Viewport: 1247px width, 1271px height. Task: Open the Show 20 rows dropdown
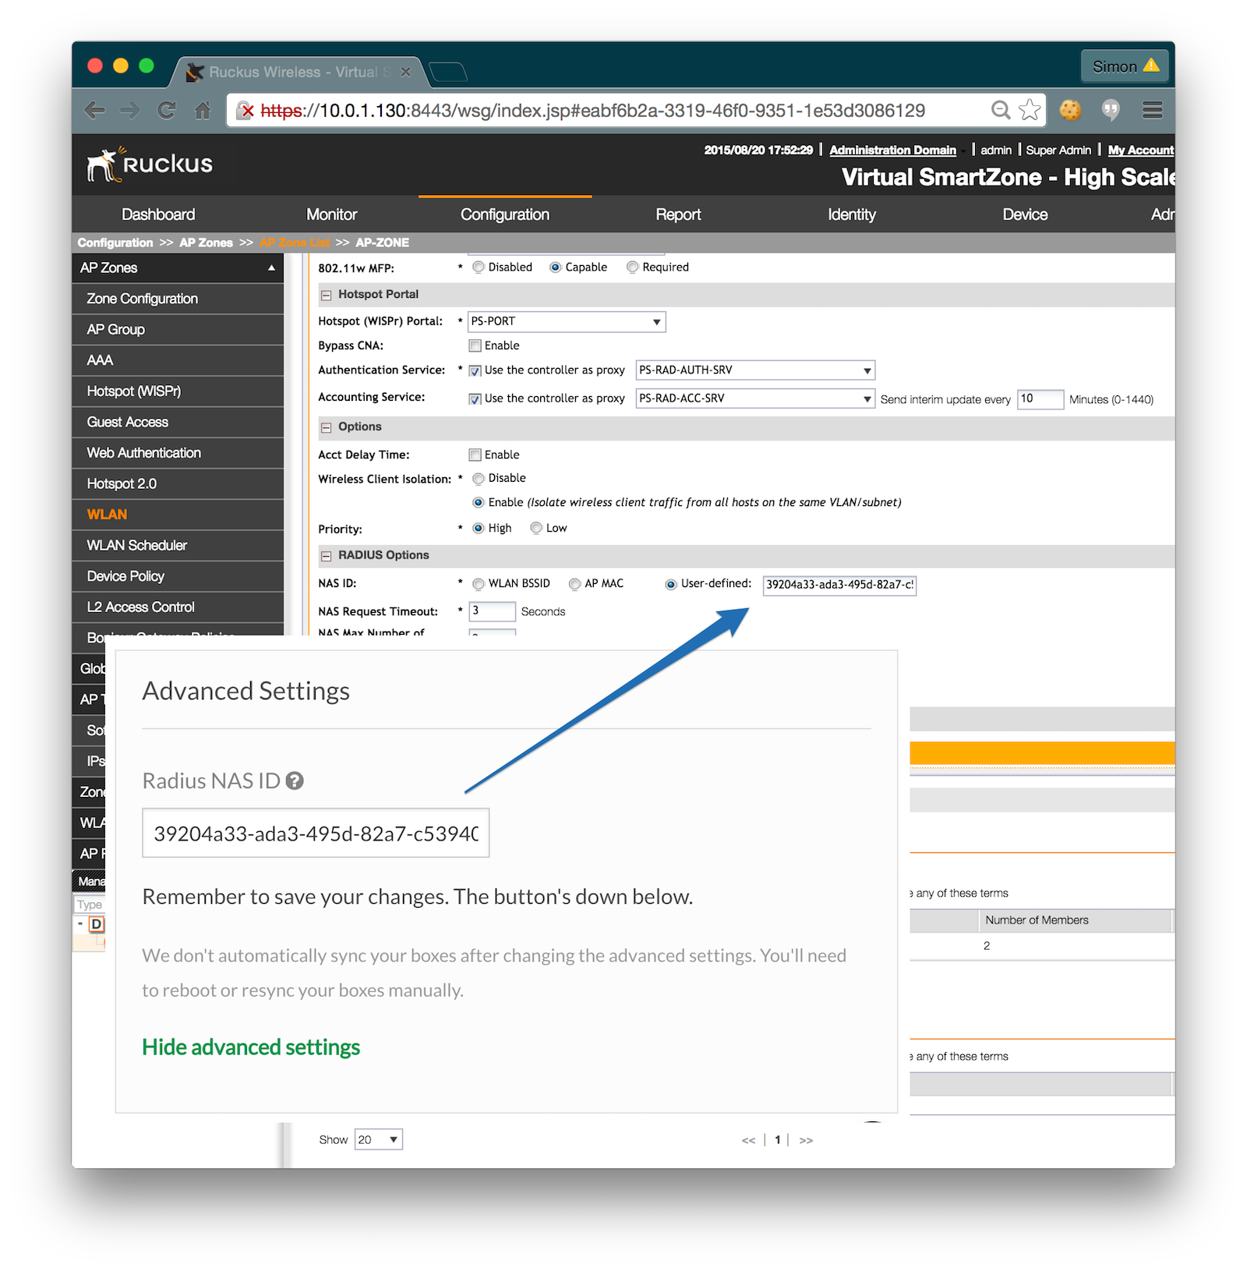378,1139
